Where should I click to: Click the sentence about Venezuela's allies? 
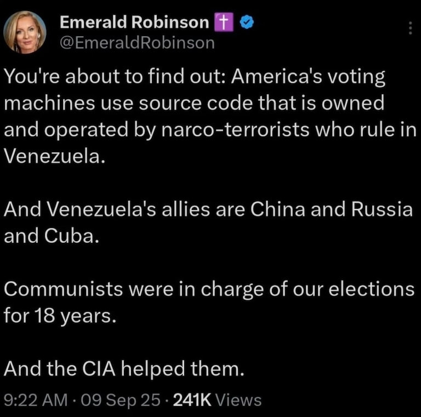click(x=208, y=210)
